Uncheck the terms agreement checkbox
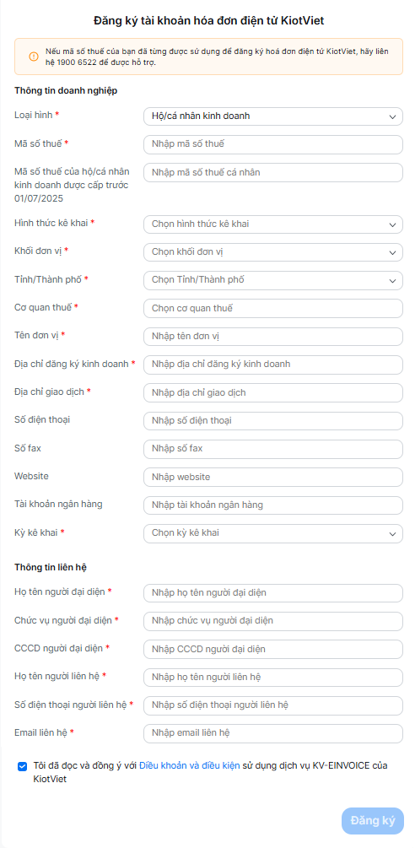Image resolution: width=415 pixels, height=848 pixels. [22, 766]
